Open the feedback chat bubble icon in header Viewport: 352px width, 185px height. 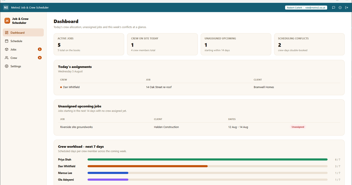point(334,8)
